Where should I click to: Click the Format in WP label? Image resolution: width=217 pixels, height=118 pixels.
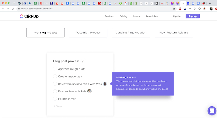pos(67,99)
